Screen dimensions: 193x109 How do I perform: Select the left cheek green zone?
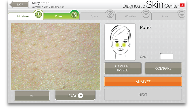point(117,45)
